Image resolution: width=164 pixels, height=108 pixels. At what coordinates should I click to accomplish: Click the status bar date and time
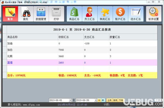(72, 105)
